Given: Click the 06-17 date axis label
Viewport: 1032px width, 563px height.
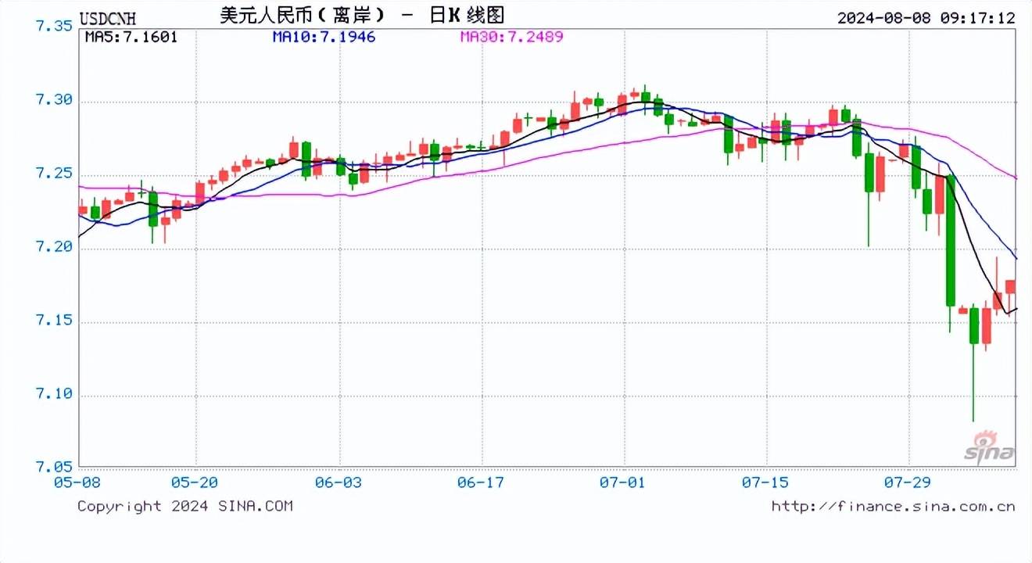Looking at the screenshot, I should point(482,482).
